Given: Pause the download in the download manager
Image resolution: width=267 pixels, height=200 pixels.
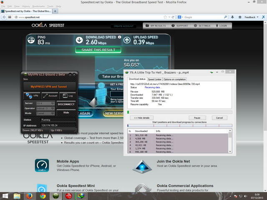Looking at the screenshot, I should [x=197, y=118].
